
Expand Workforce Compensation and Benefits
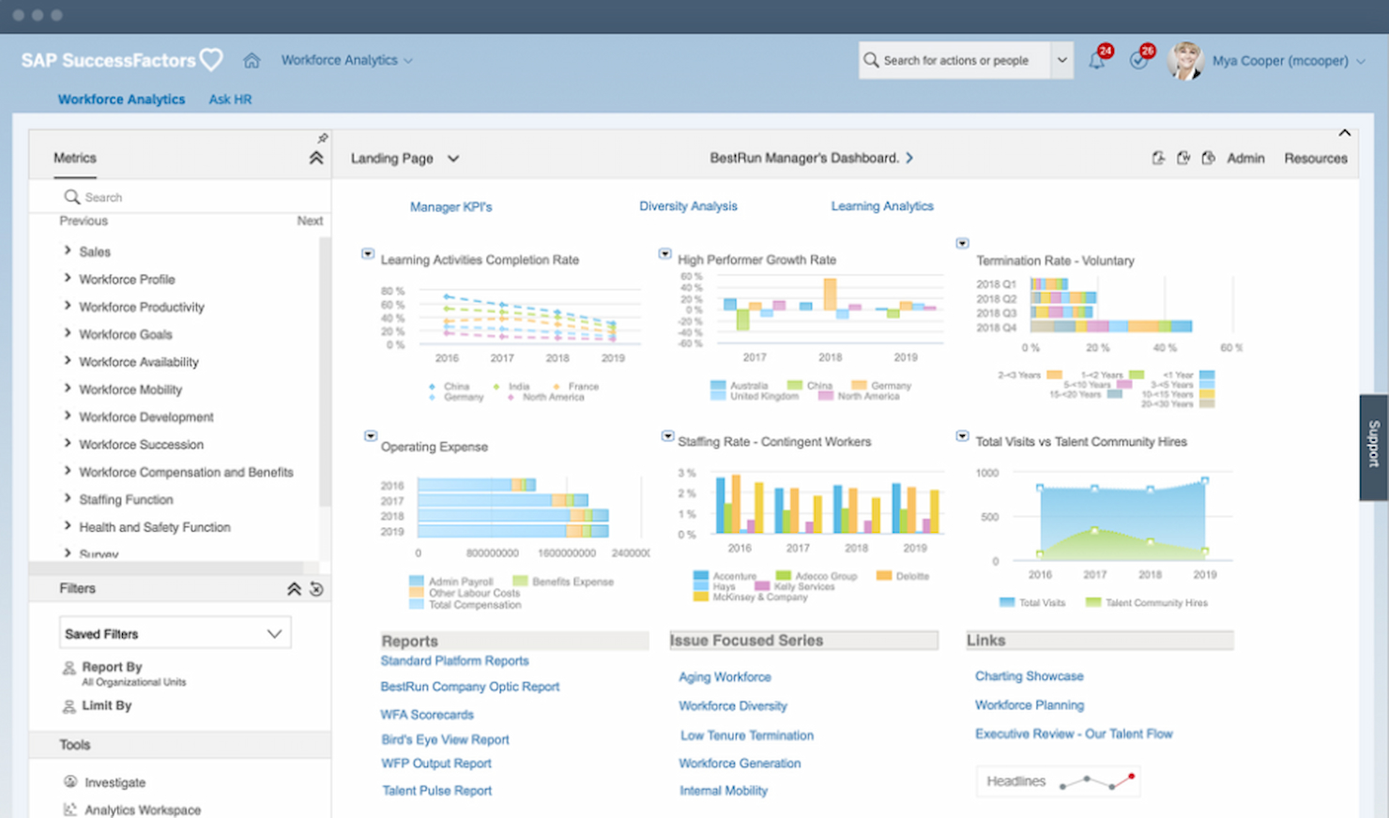pos(67,471)
